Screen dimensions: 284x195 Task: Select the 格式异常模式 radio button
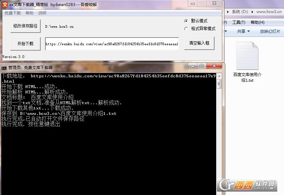pos(186,29)
